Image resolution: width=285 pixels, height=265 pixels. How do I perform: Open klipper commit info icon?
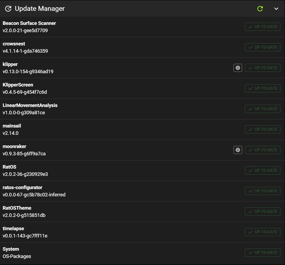(238, 68)
